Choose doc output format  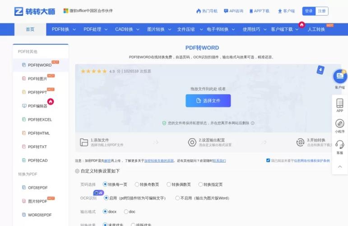pos(126,212)
